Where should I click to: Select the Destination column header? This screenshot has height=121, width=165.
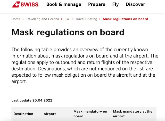click(23, 114)
